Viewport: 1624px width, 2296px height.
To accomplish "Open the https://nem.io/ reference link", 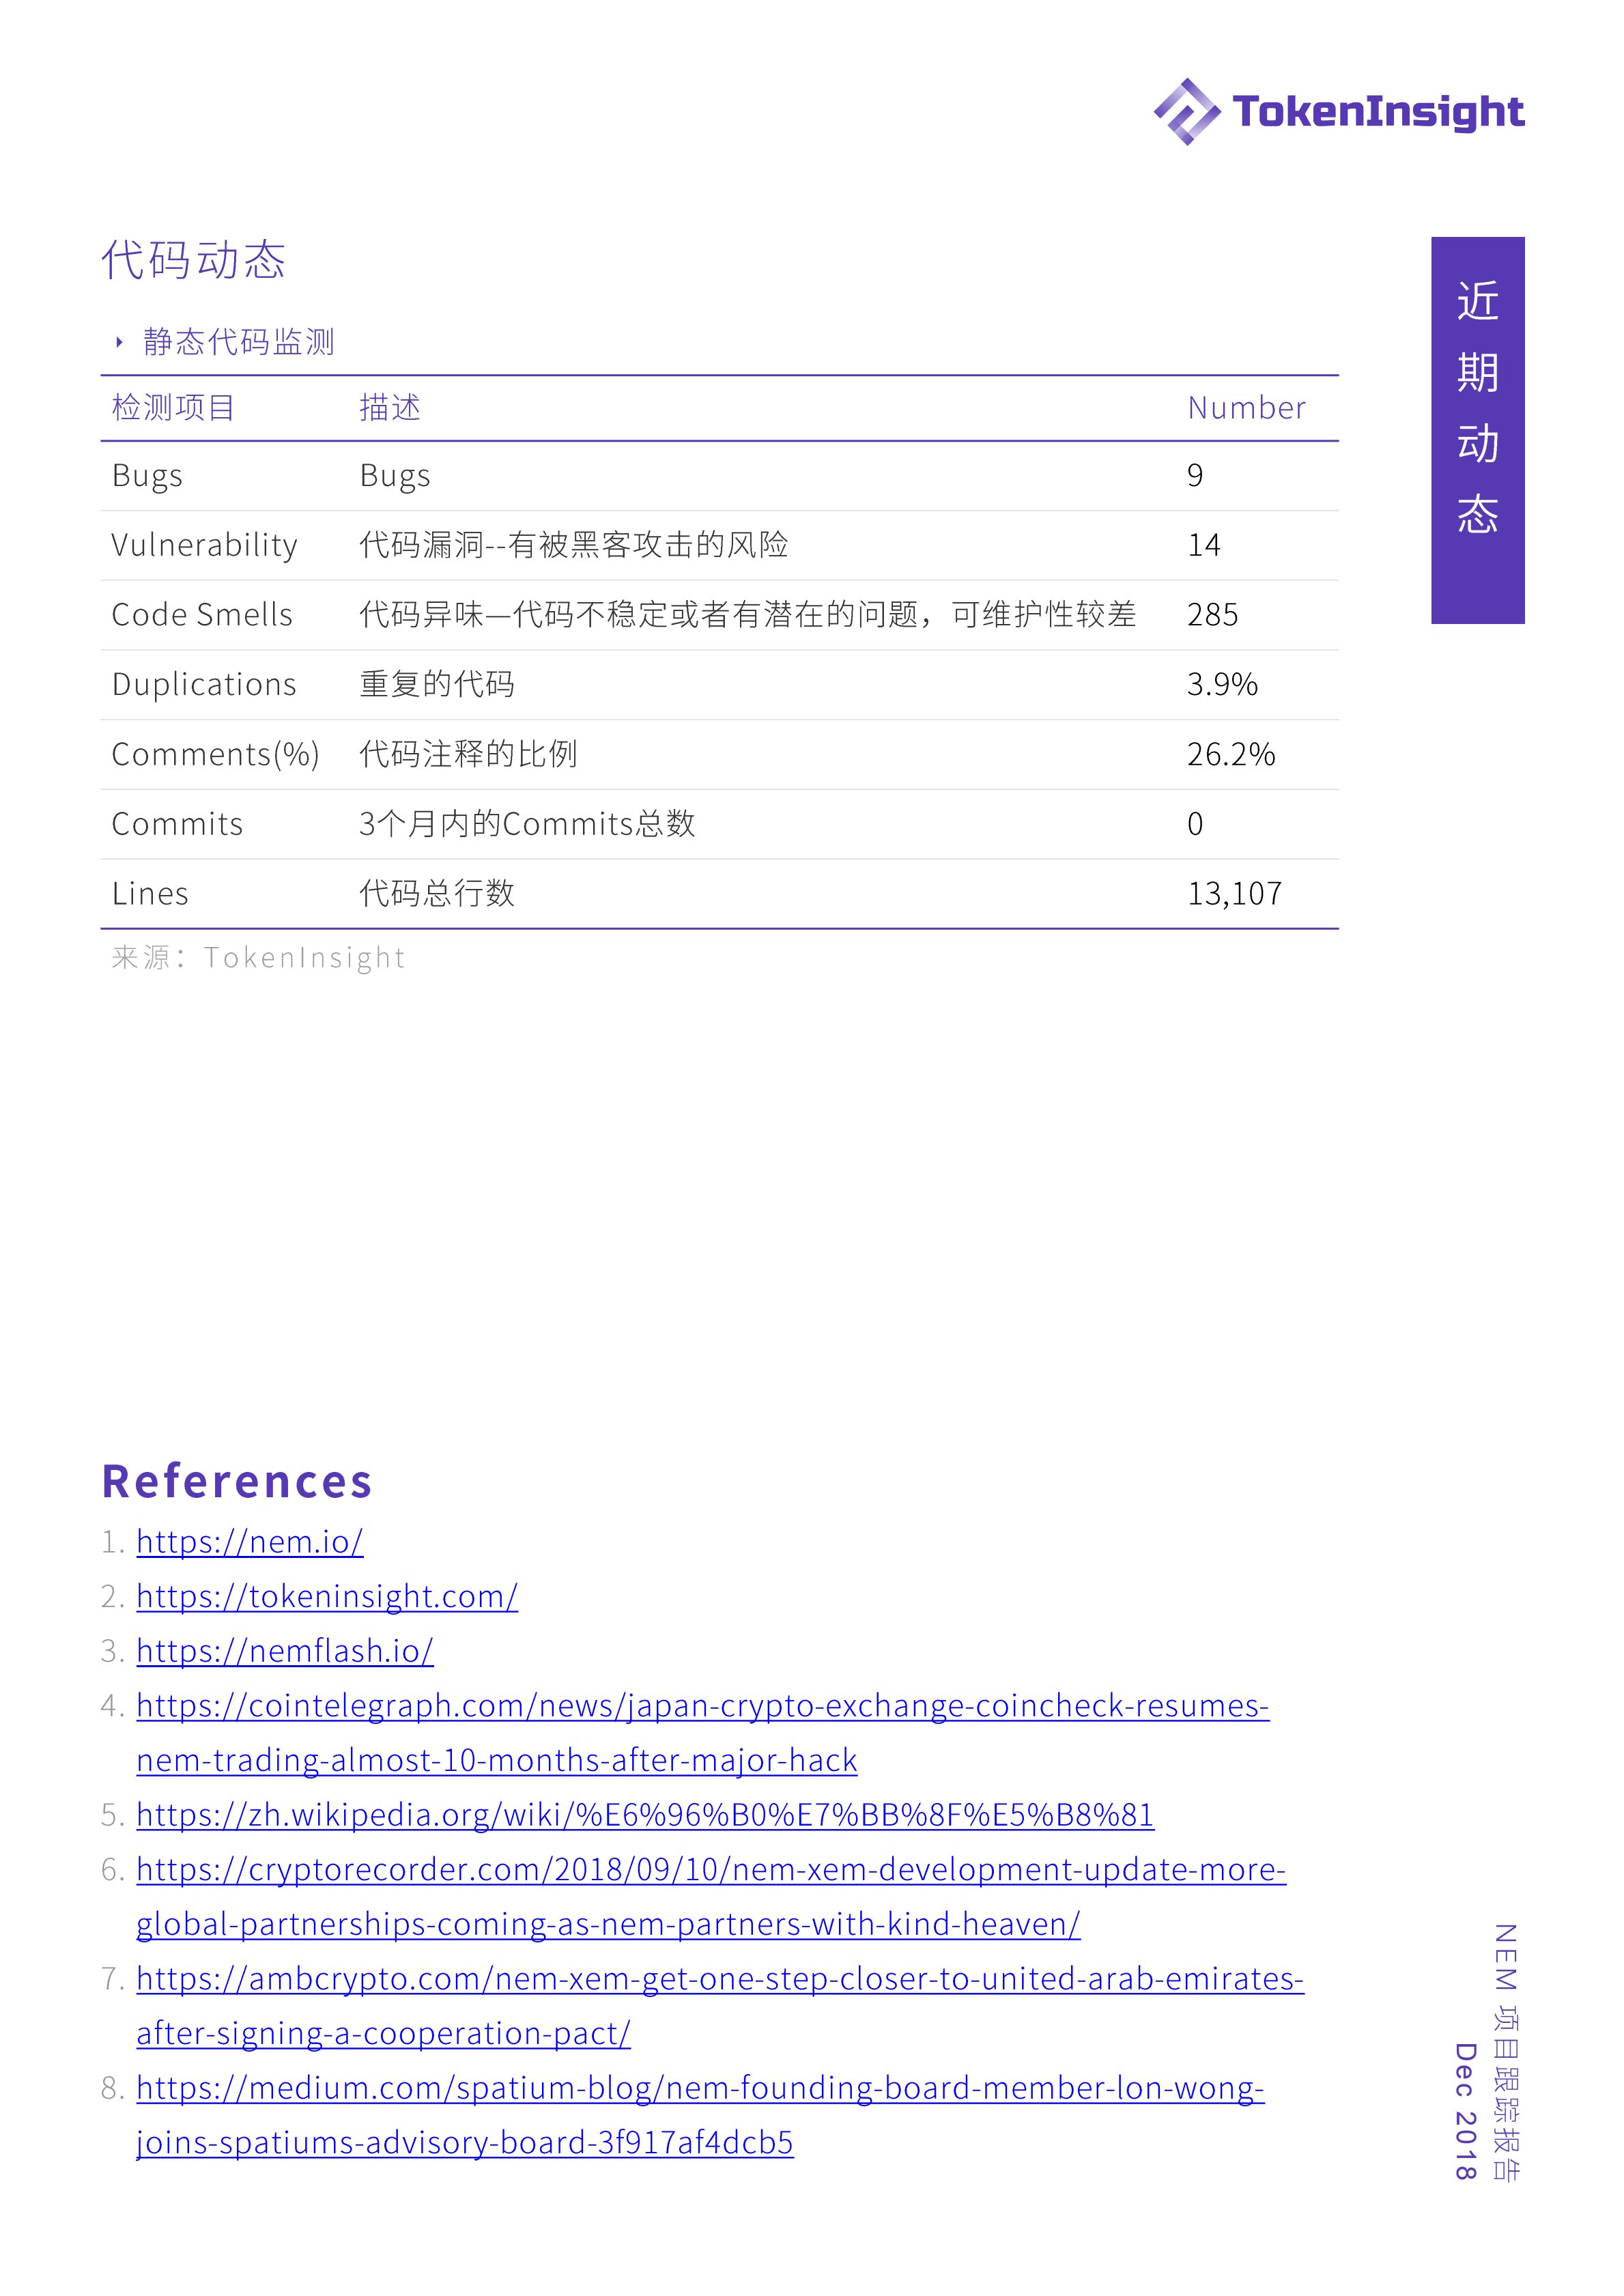I will (x=250, y=1542).
